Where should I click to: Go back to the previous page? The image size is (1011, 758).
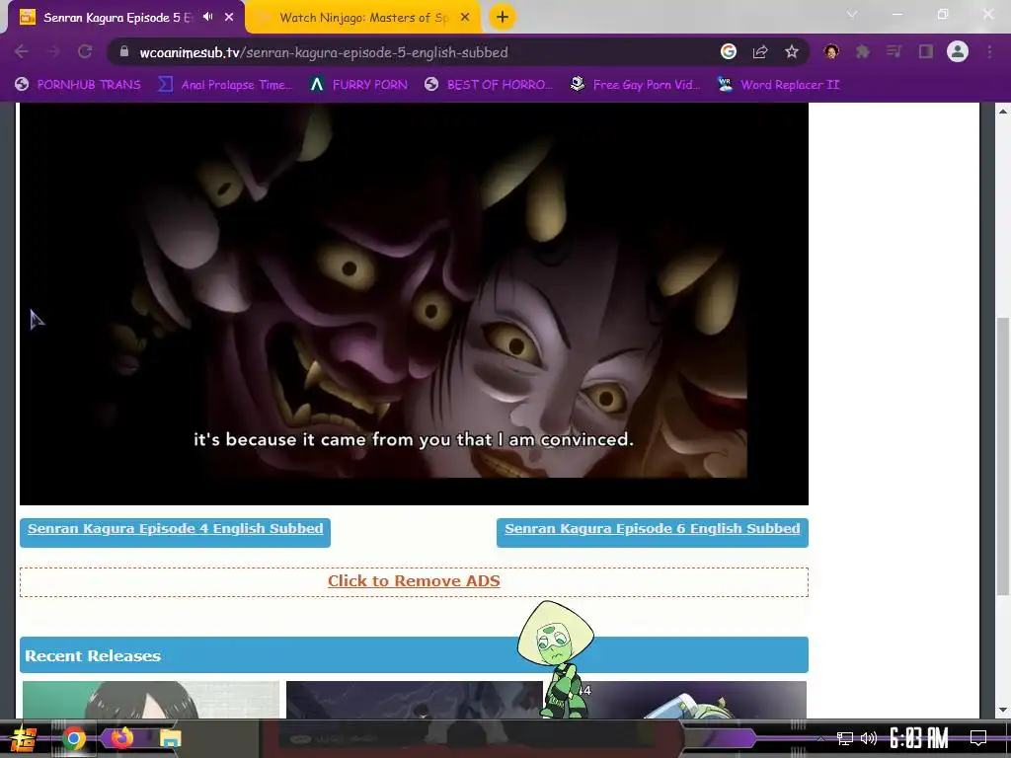point(22,52)
